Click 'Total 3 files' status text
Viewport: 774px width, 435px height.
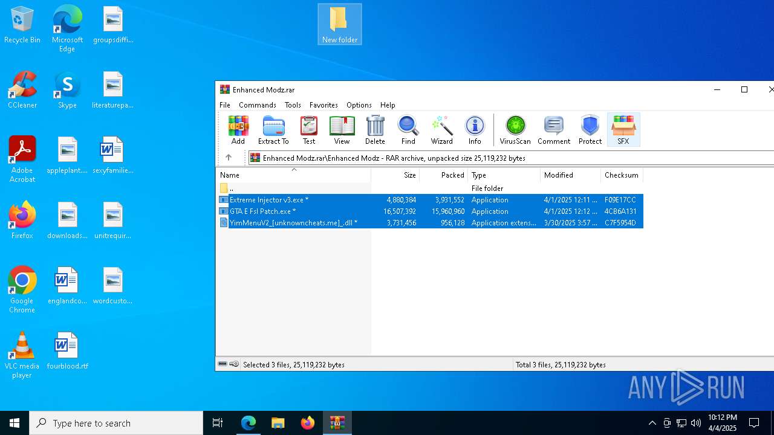coord(561,364)
